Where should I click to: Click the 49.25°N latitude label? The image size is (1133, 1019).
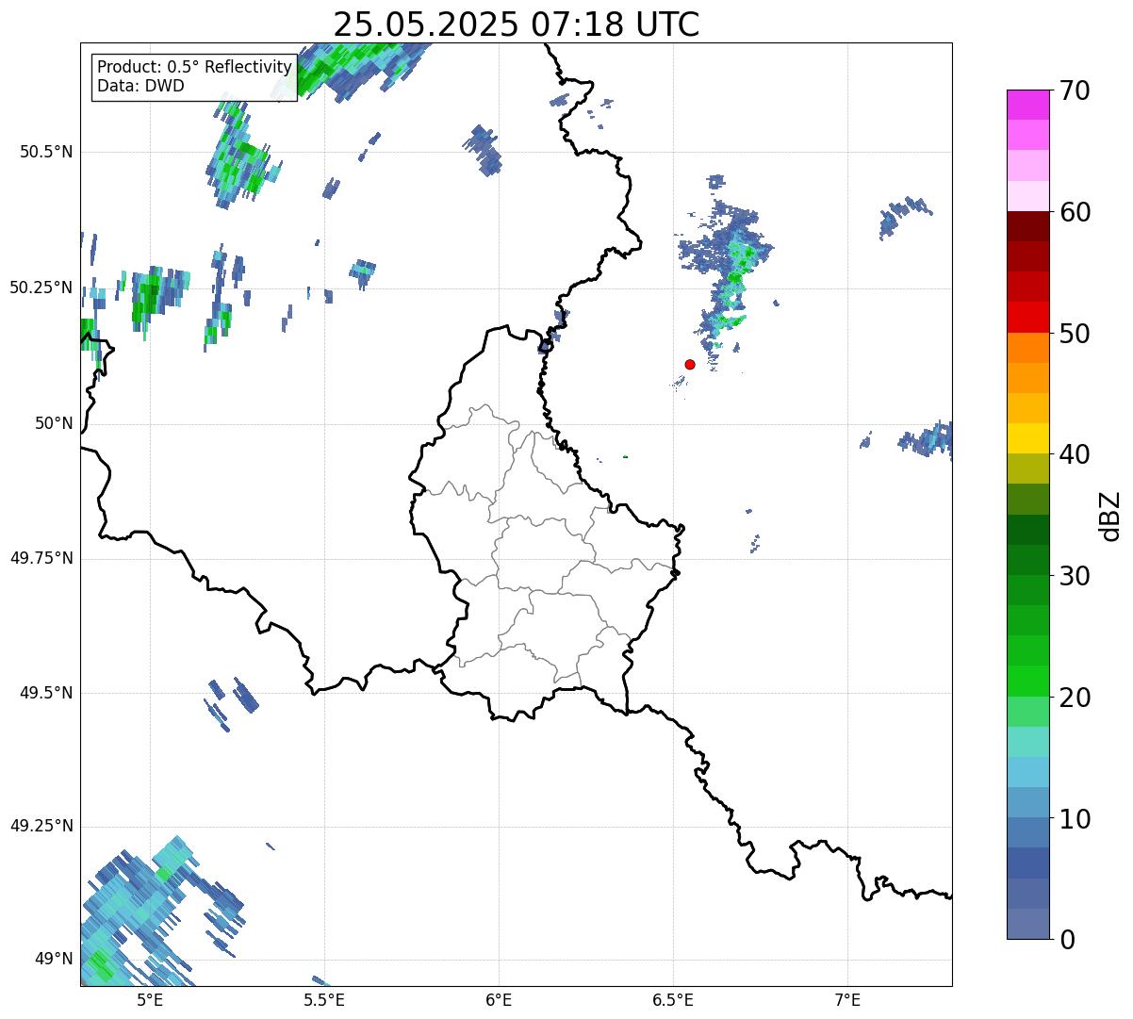[x=41, y=826]
